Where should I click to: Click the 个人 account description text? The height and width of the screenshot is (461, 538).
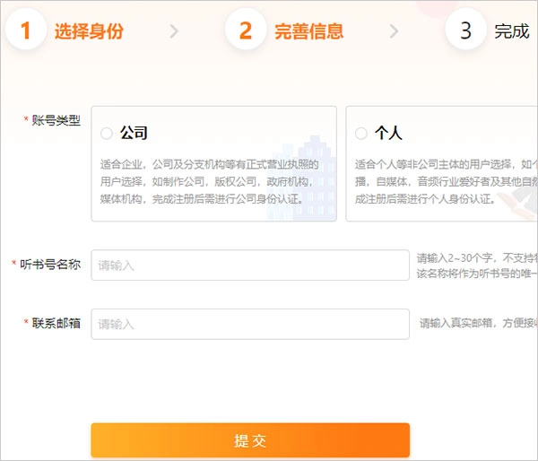[x=446, y=181]
